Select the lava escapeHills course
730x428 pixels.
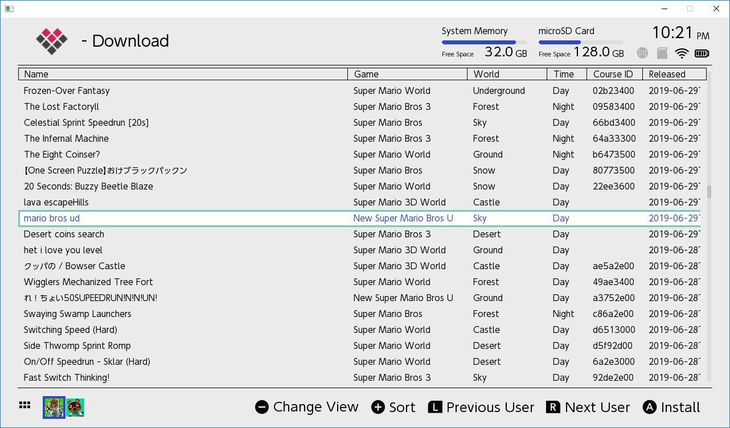(359, 202)
